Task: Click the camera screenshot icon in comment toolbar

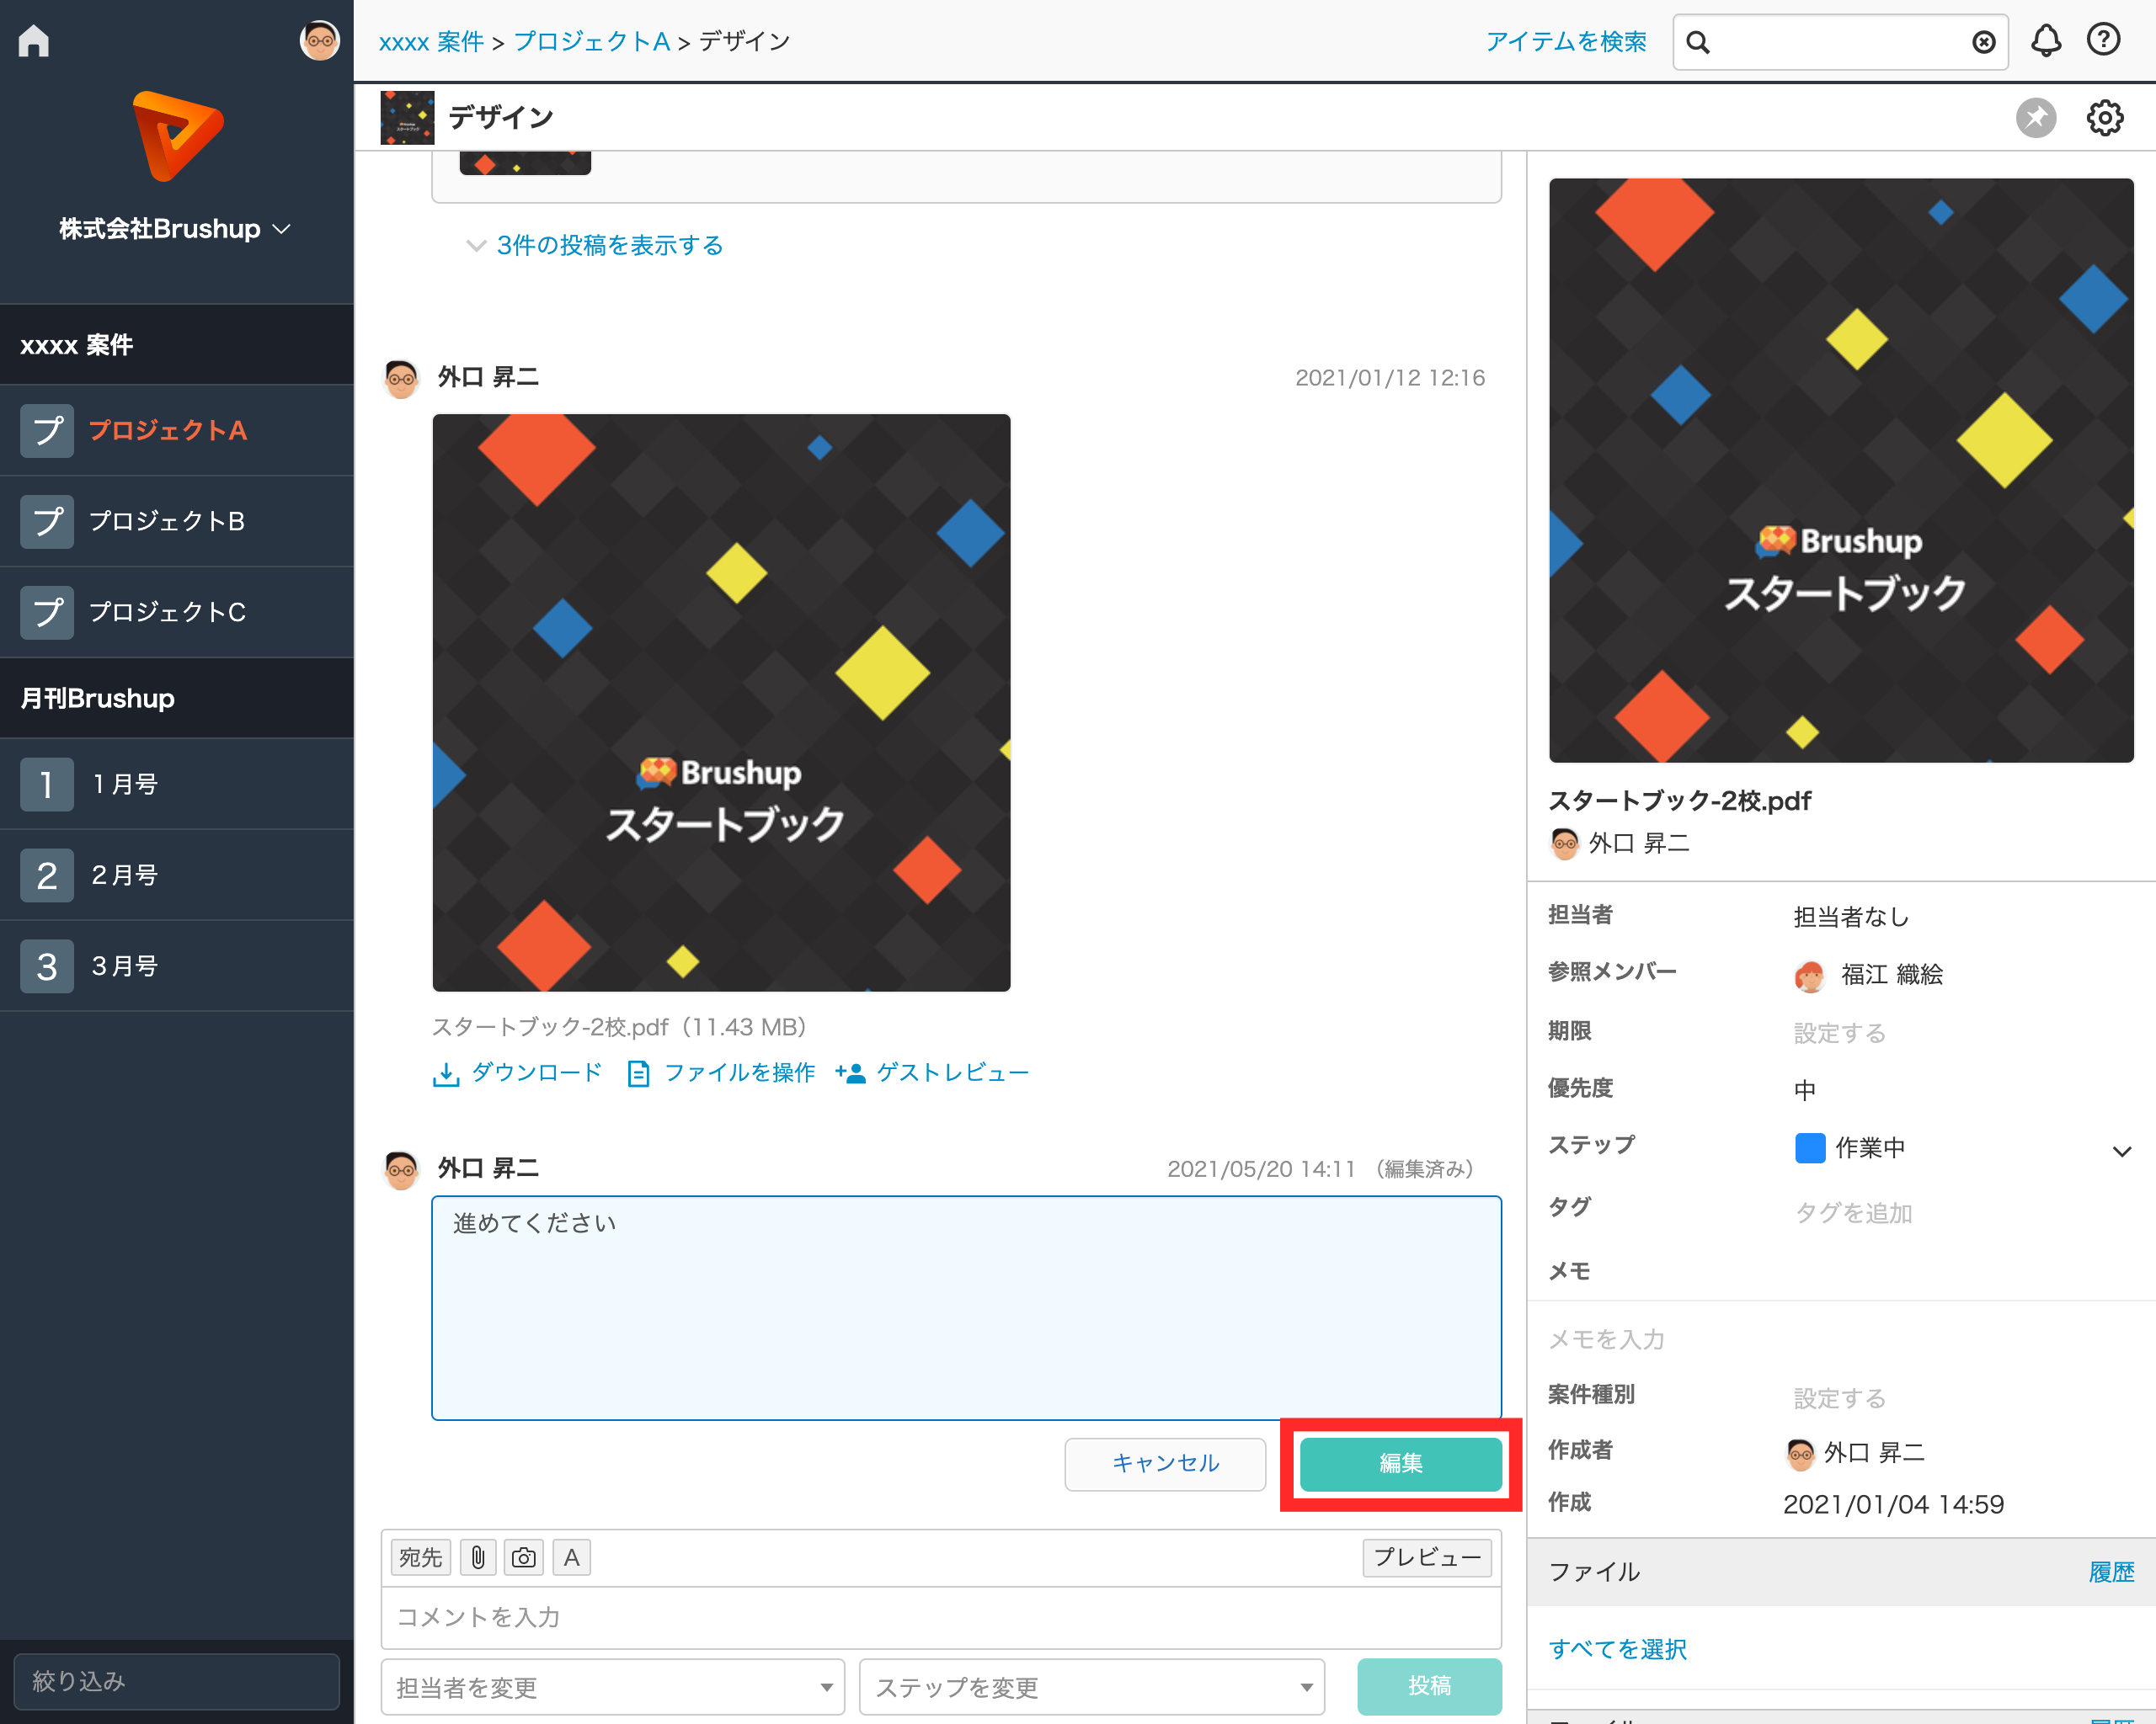Action: (524, 1557)
